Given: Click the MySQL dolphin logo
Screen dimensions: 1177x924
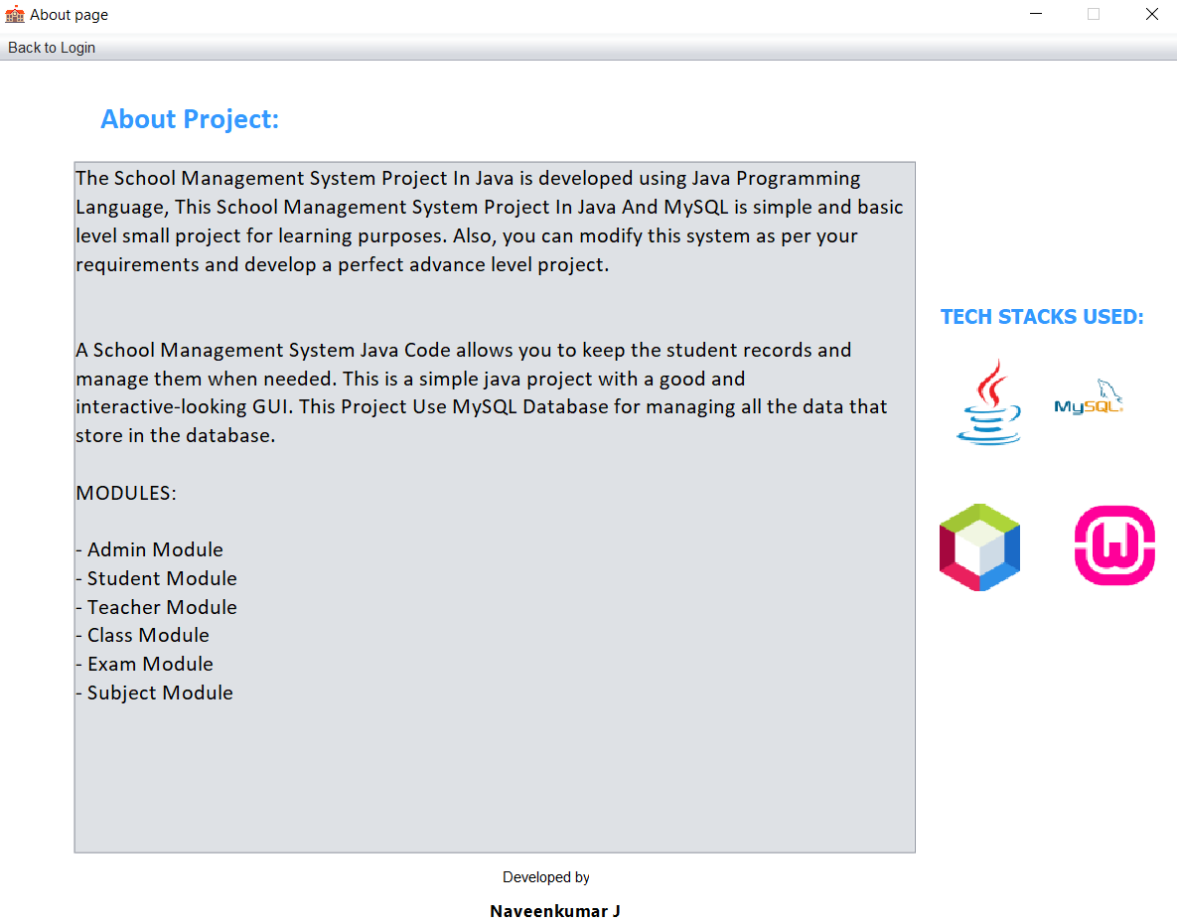Looking at the screenshot, I should (1090, 399).
